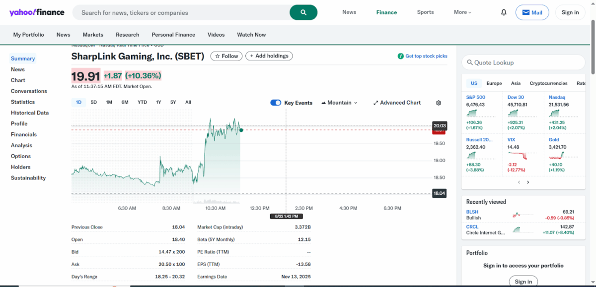Open the Analysis sidebar item
Screen dimensions: 596x287
click(x=21, y=146)
